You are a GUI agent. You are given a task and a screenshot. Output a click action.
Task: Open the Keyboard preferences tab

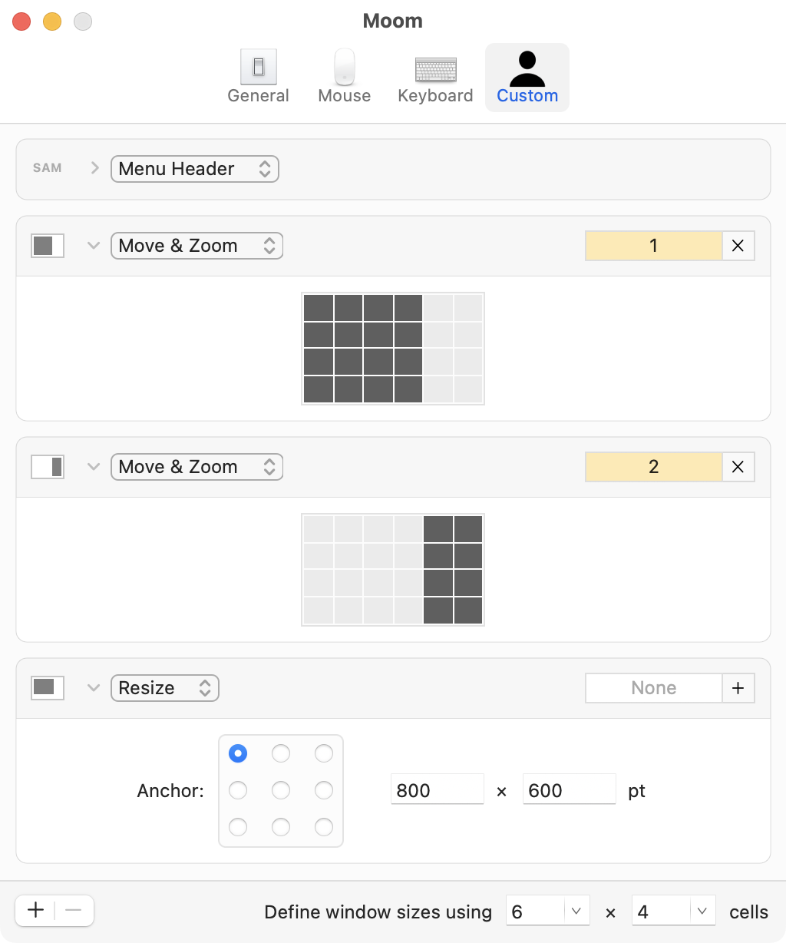(435, 78)
